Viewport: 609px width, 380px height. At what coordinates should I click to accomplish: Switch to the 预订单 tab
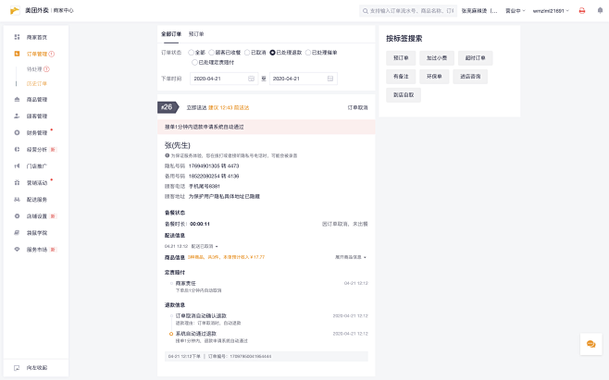(x=196, y=32)
